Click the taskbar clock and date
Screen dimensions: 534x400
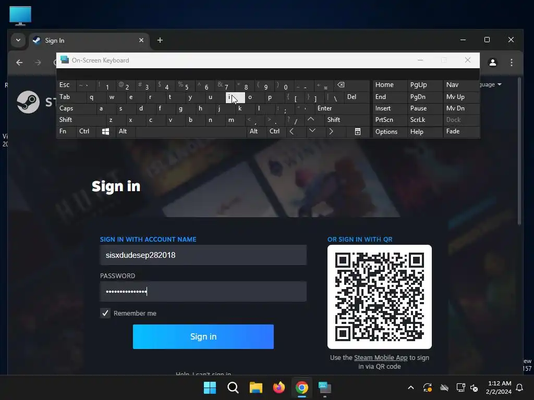point(499,387)
